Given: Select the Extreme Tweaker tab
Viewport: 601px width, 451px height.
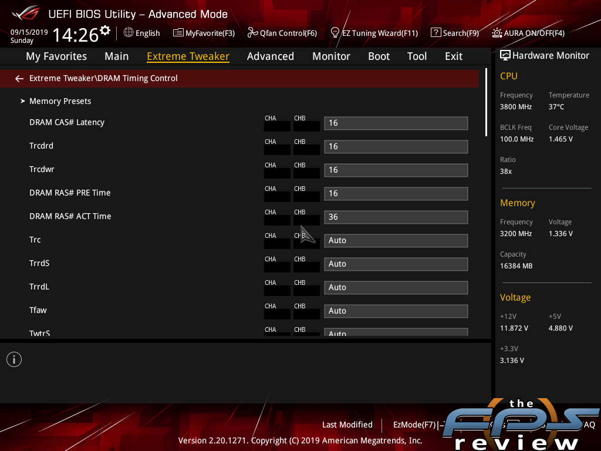Looking at the screenshot, I should pyautogui.click(x=188, y=56).
